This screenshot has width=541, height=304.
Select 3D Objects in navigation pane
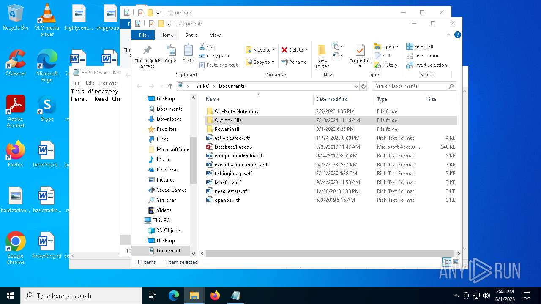[169, 231]
